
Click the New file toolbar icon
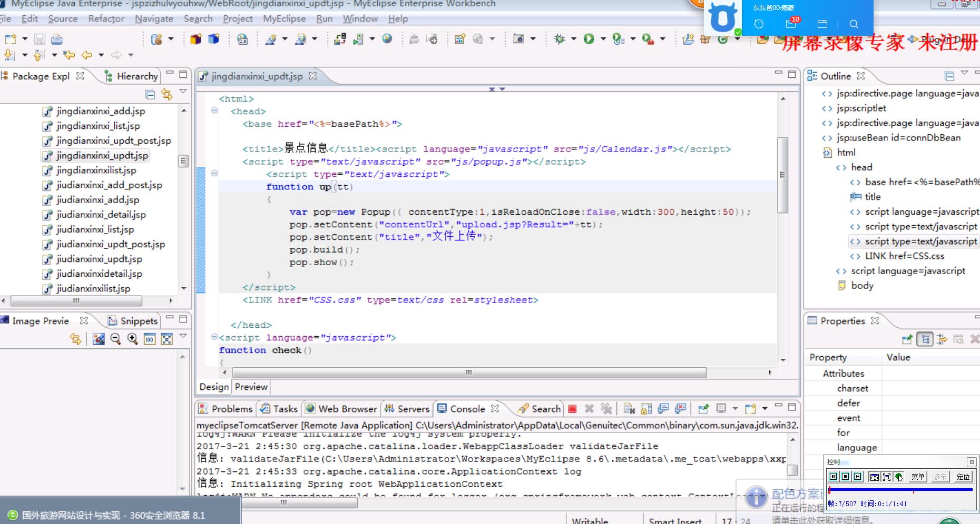(11, 39)
